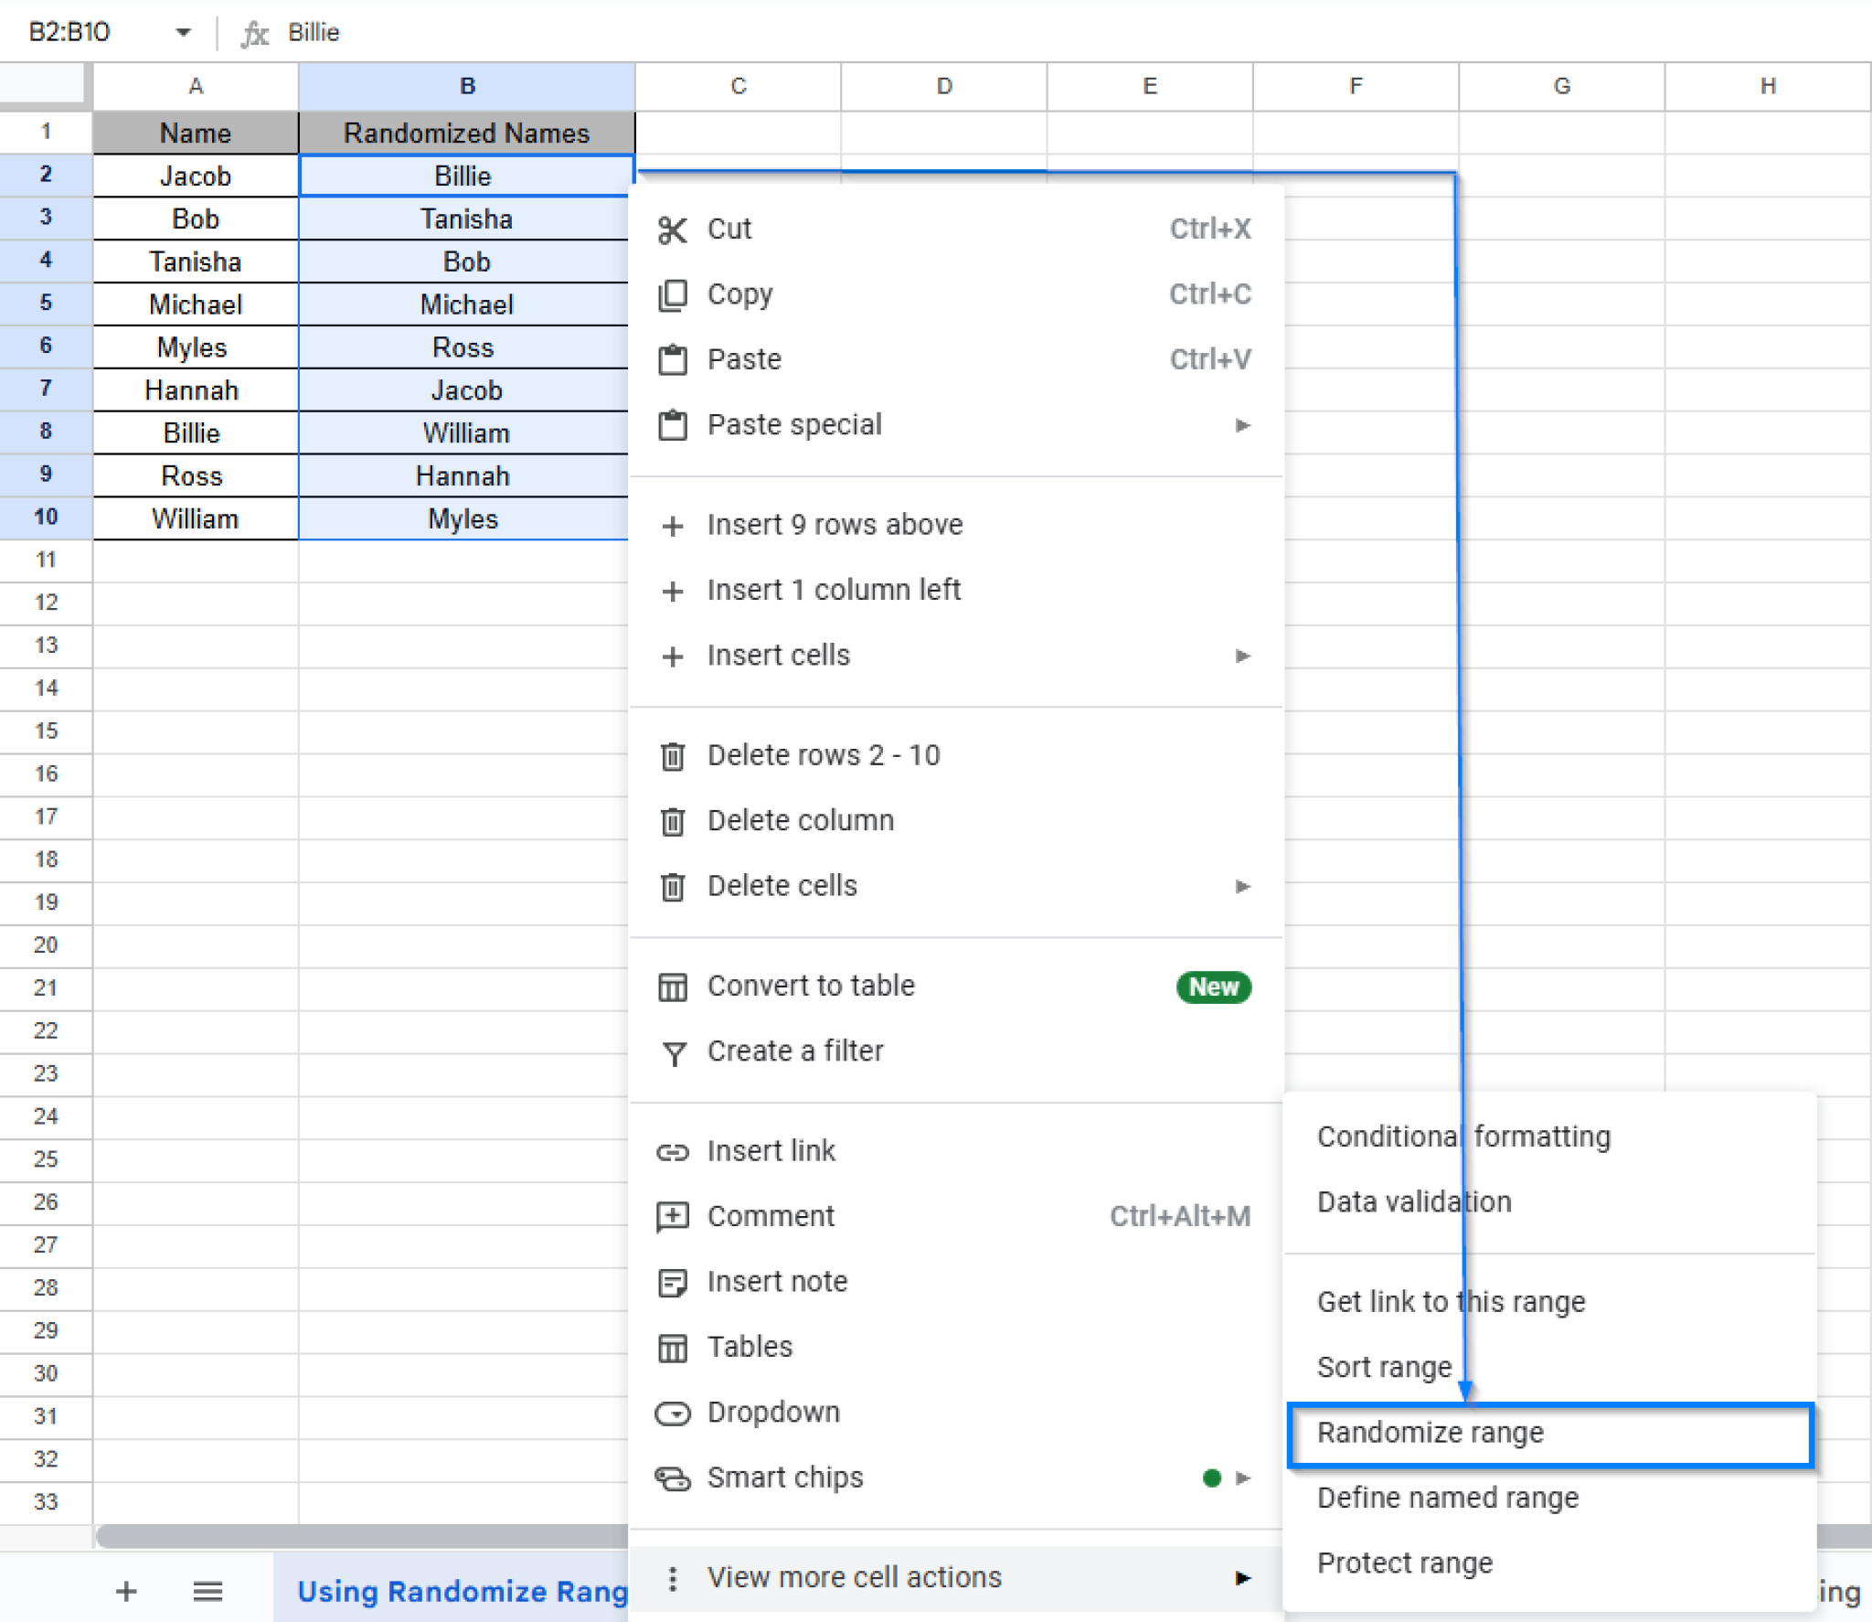Screen dimensions: 1872x1622
Task: Click the Dropdown chip icon
Action: tap(674, 1414)
